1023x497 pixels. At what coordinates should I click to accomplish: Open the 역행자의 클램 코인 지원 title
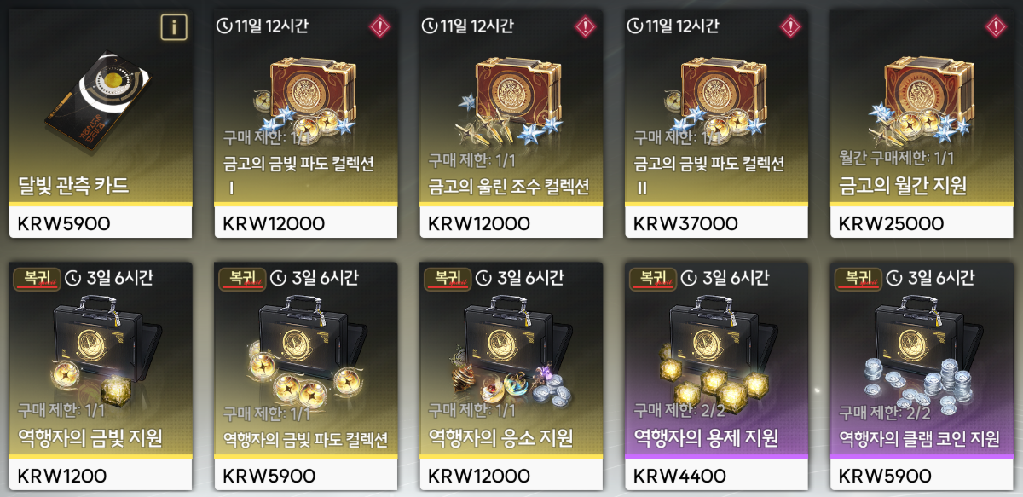919,439
